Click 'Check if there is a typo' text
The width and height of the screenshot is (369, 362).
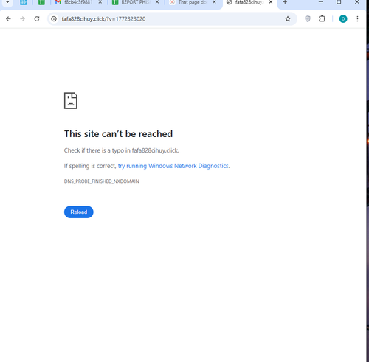pos(122,150)
